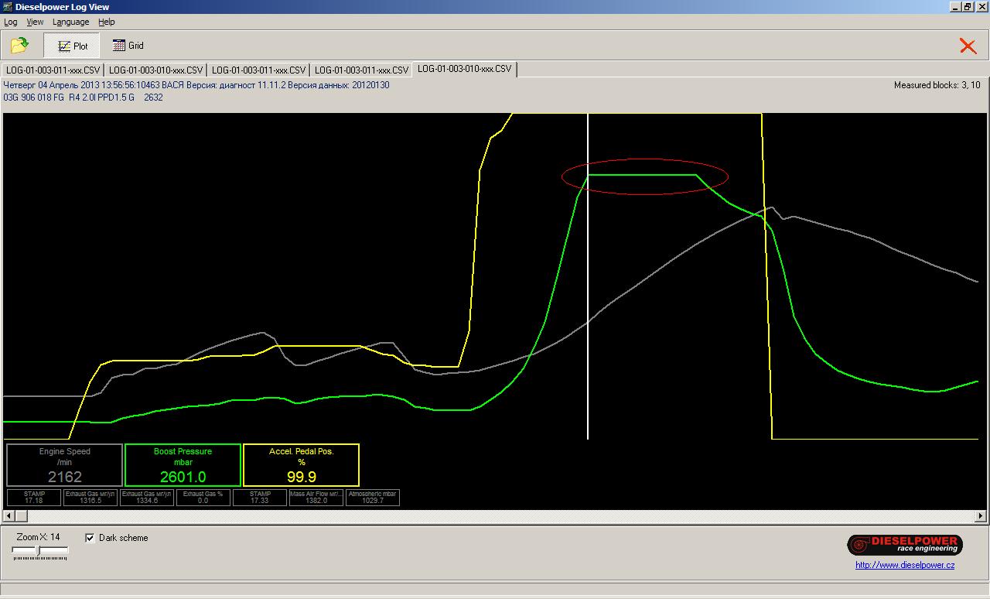Click the horizontal scrollbar right arrow
990x599 pixels.
(981, 515)
